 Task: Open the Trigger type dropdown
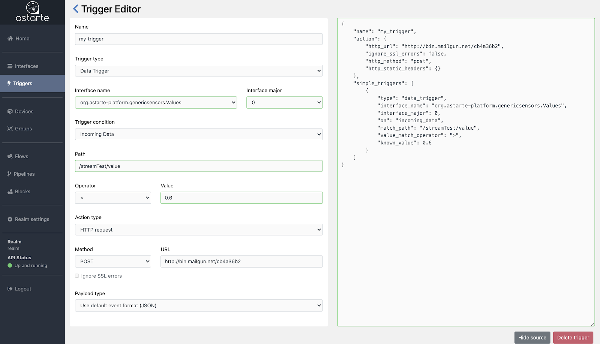click(x=199, y=70)
